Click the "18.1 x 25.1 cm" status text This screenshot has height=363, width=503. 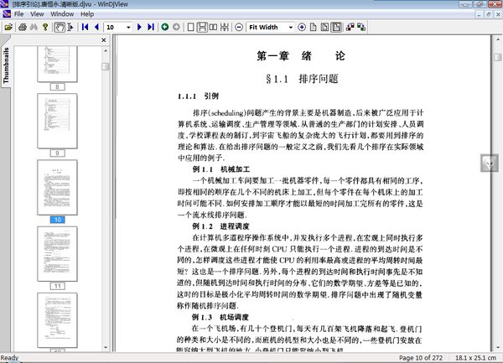click(475, 358)
